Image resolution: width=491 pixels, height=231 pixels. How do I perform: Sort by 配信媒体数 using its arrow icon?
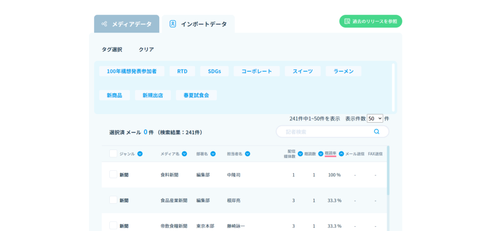click(x=300, y=154)
